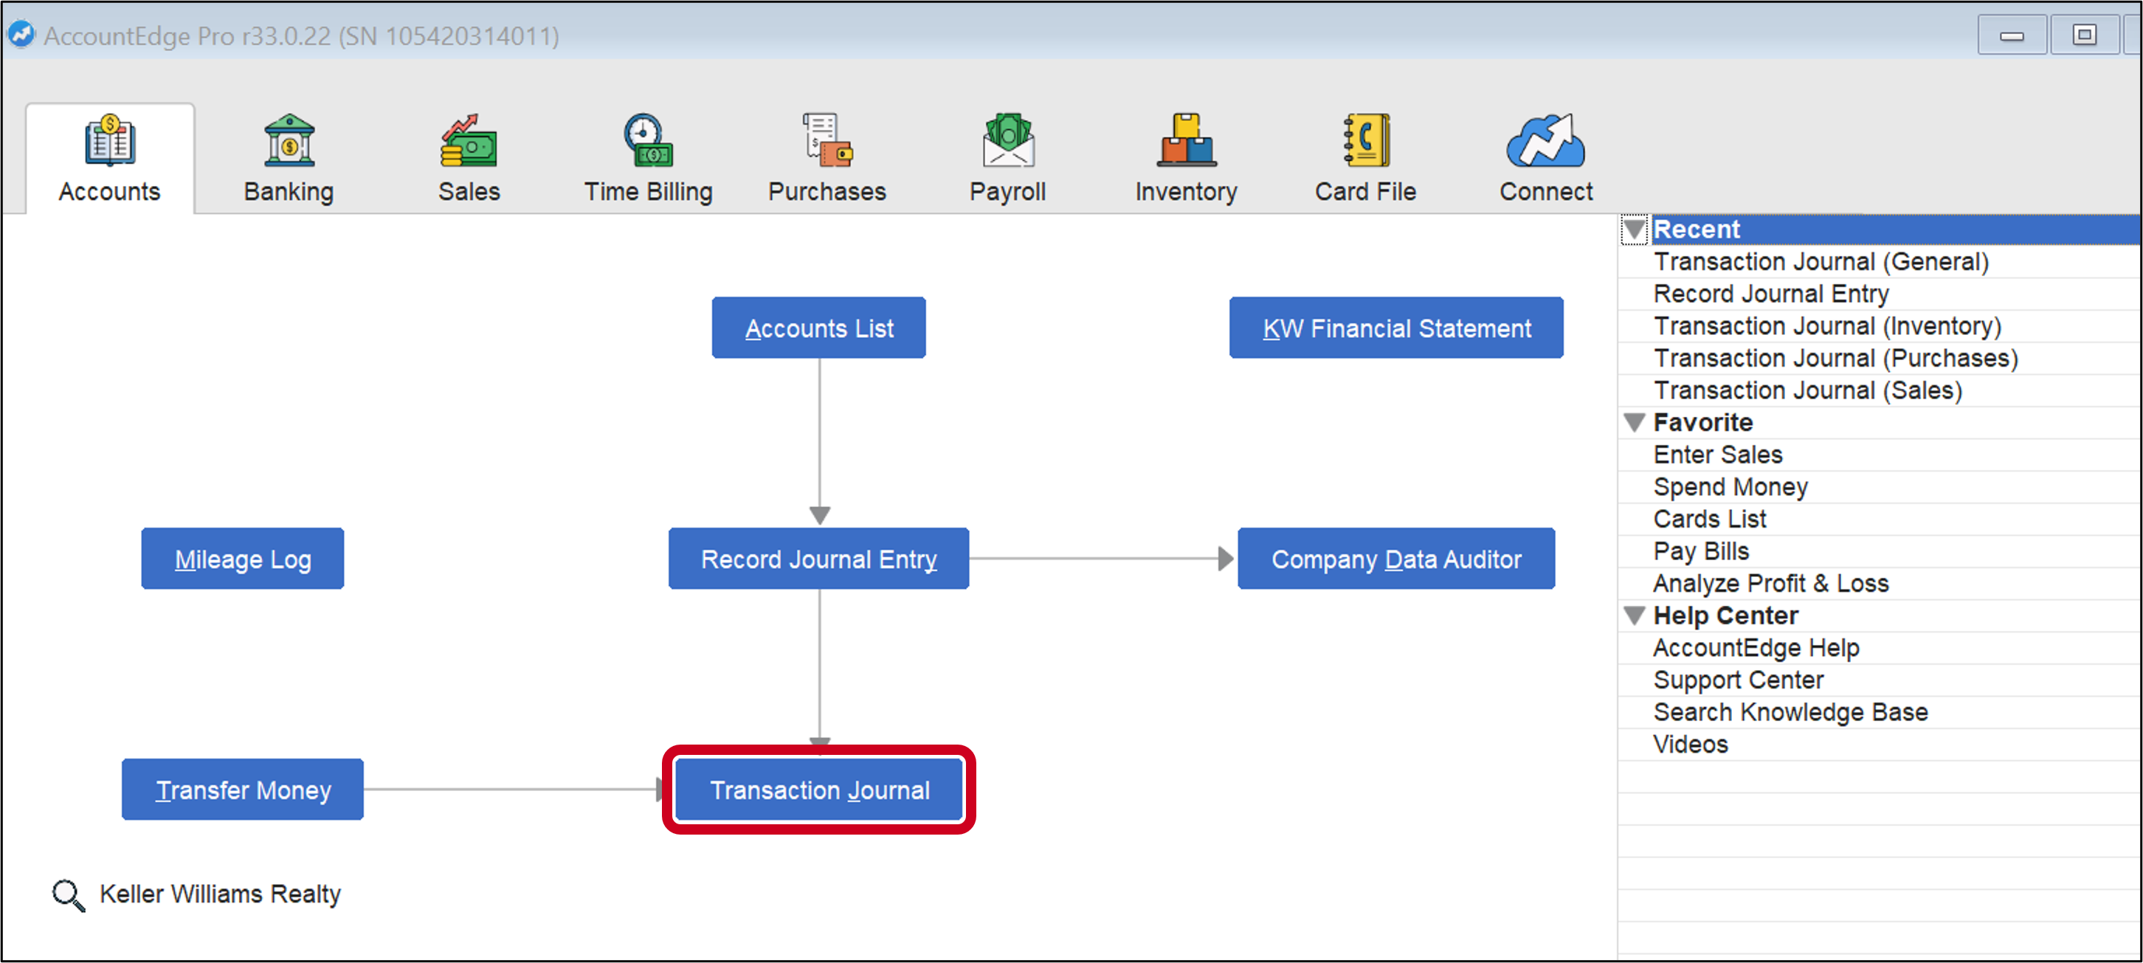2143x963 pixels.
Task: Switch to the Time Billing tab label
Action: pyautogui.click(x=648, y=191)
